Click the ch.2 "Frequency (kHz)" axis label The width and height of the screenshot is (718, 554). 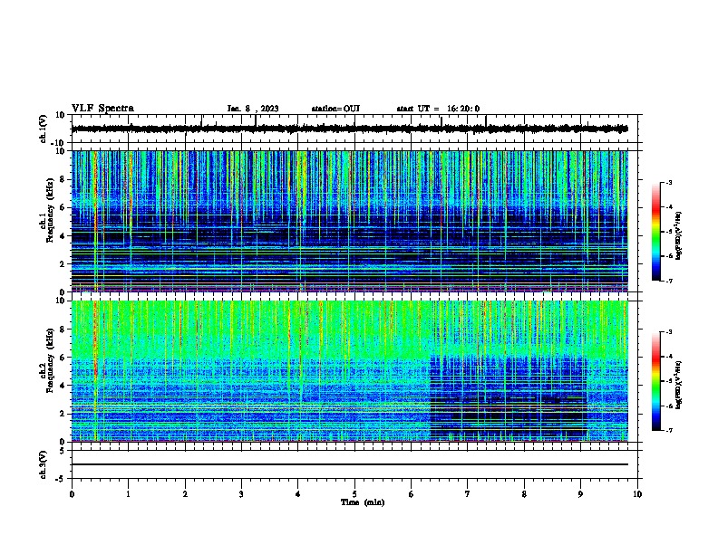click(50, 360)
